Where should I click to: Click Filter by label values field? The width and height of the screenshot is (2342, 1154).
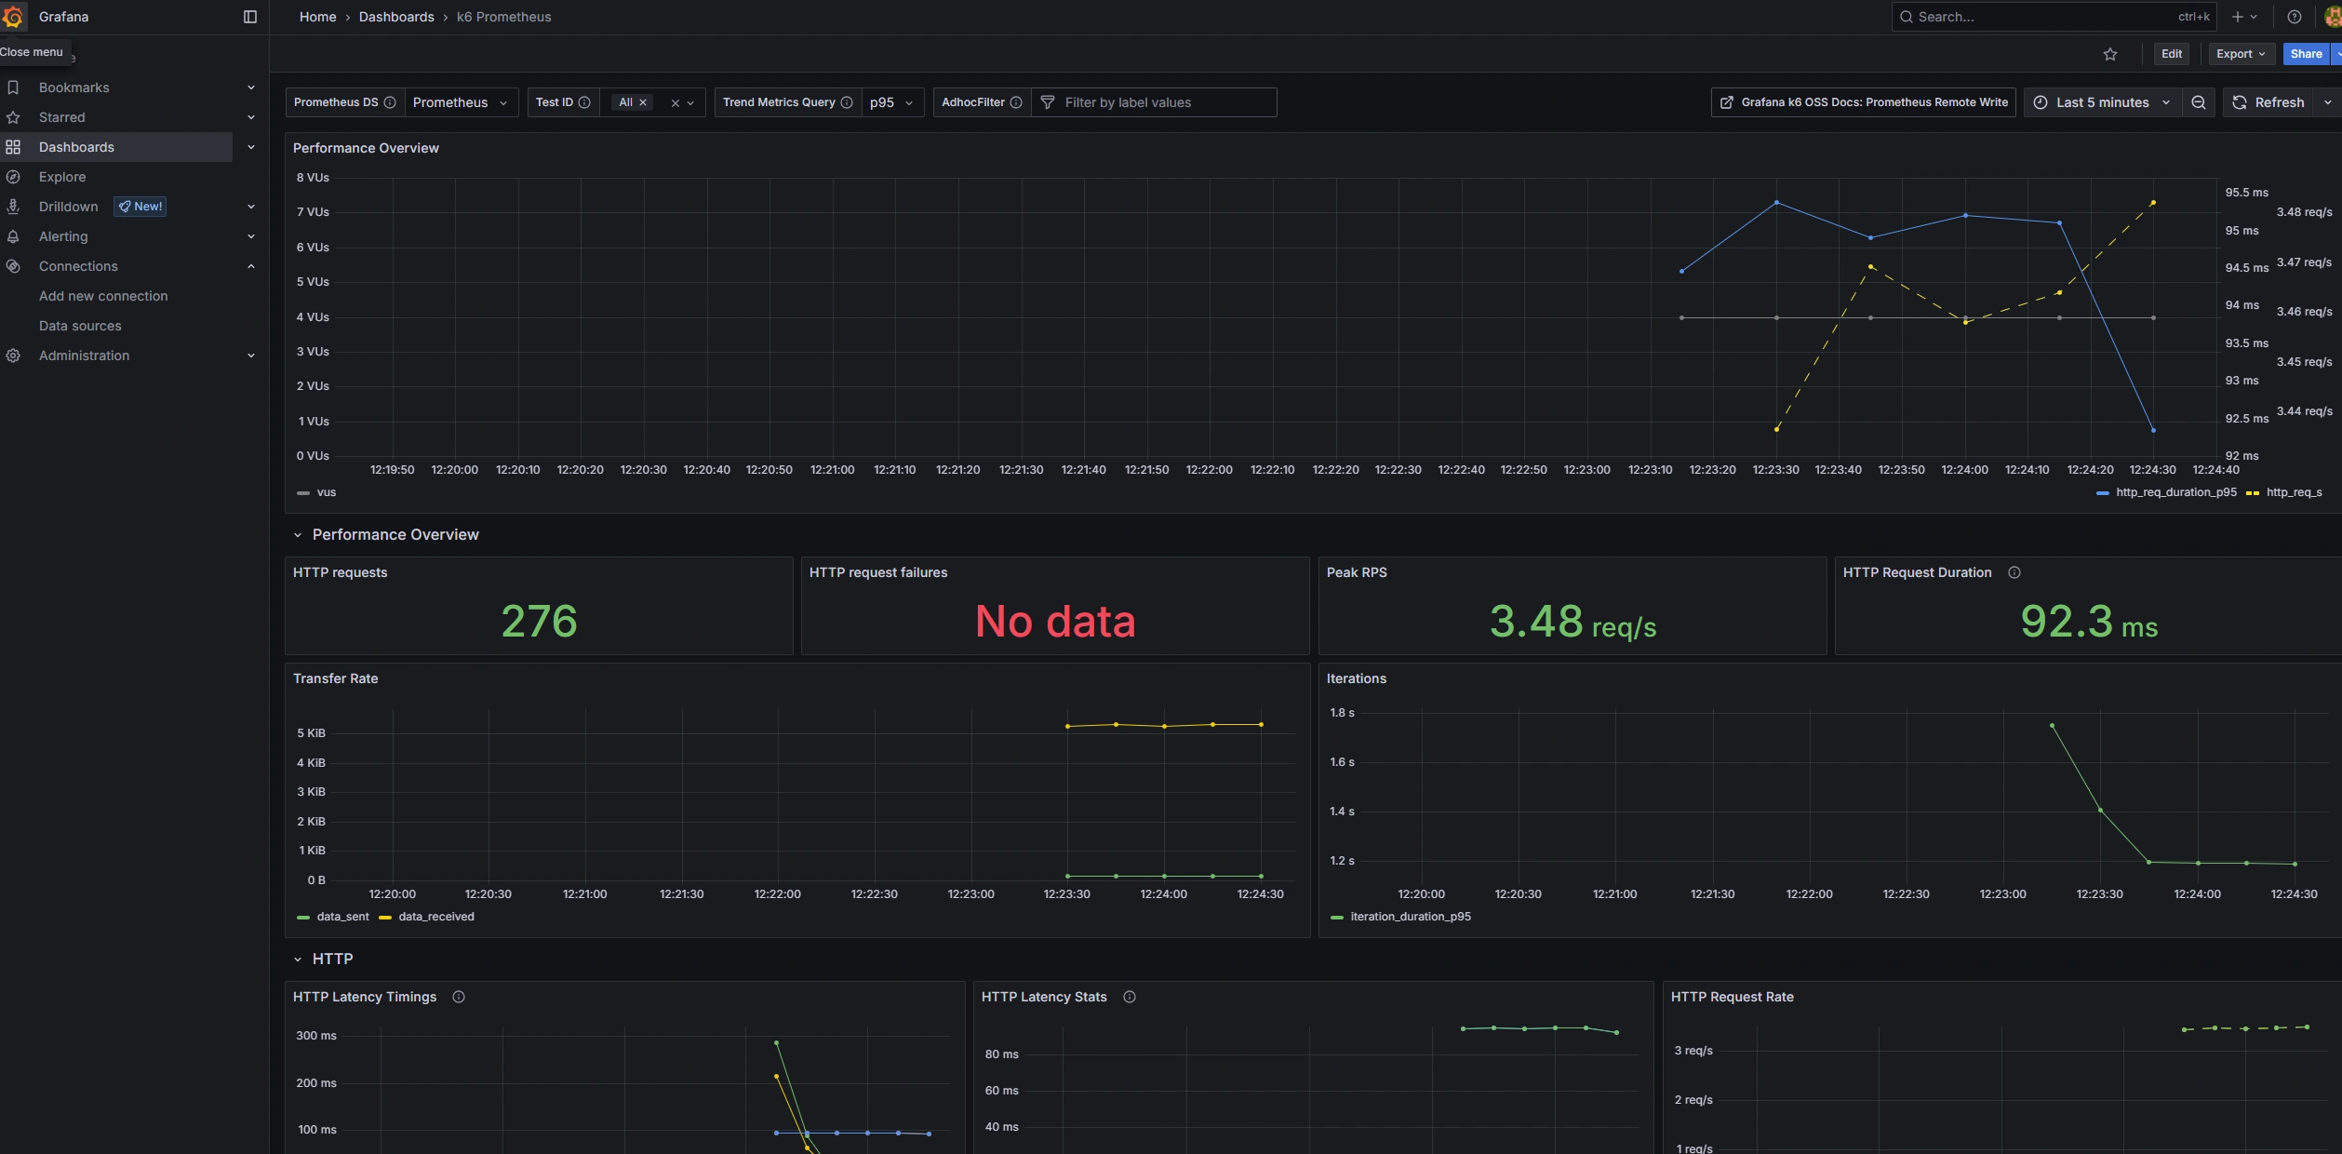click(x=1154, y=102)
